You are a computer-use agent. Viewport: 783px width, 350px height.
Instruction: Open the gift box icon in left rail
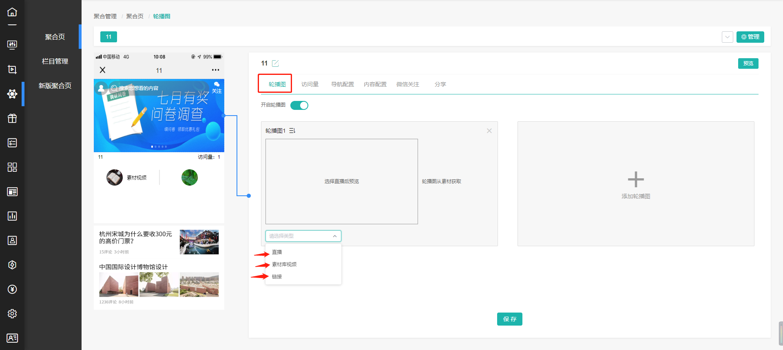click(x=12, y=118)
